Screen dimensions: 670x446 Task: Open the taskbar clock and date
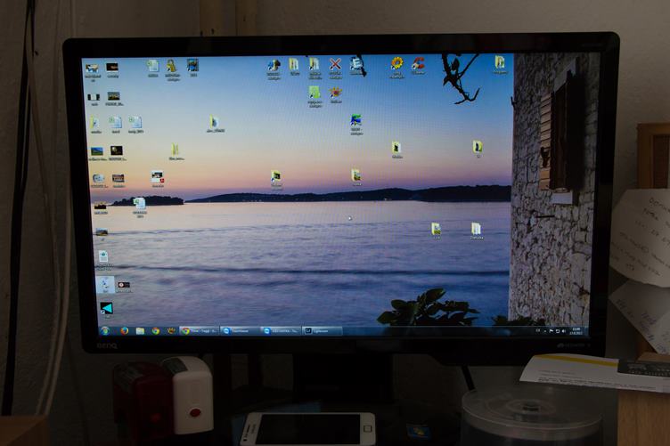(576, 331)
